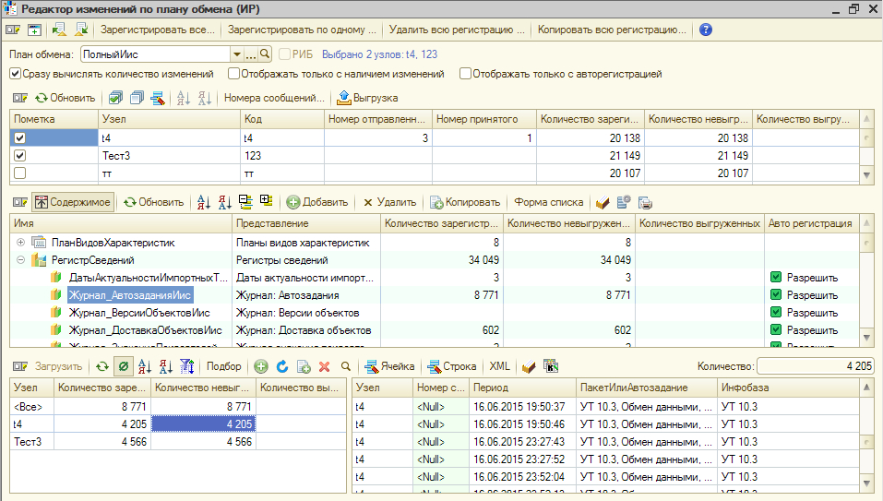The image size is (883, 501).
Task: Click the blue circular refresh arrow icon
Action: 282,367
